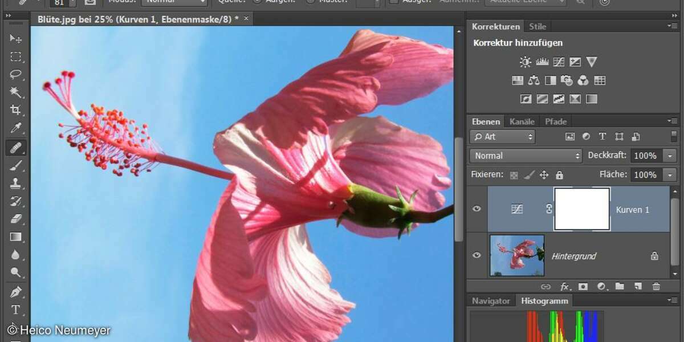Select the Clone Stamp tool
This screenshot has height=342, width=684.
15,183
